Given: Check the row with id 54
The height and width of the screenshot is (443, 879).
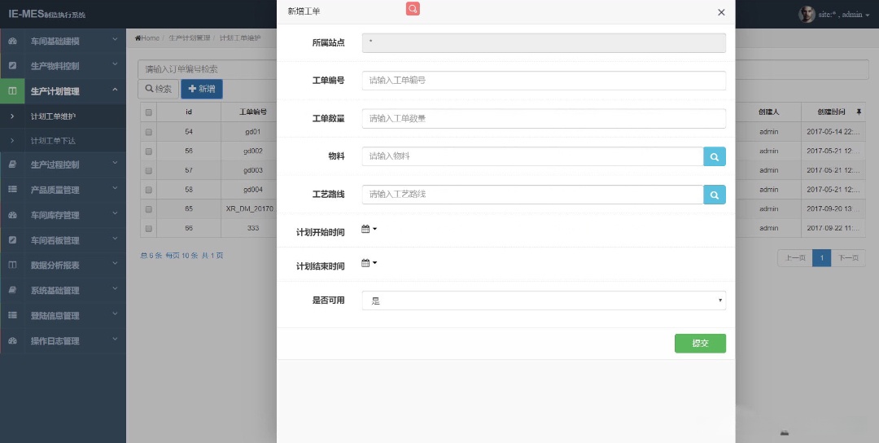Looking at the screenshot, I should [149, 133].
